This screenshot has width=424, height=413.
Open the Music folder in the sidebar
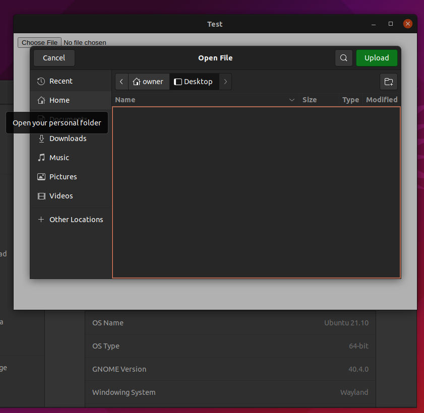pyautogui.click(x=71, y=158)
